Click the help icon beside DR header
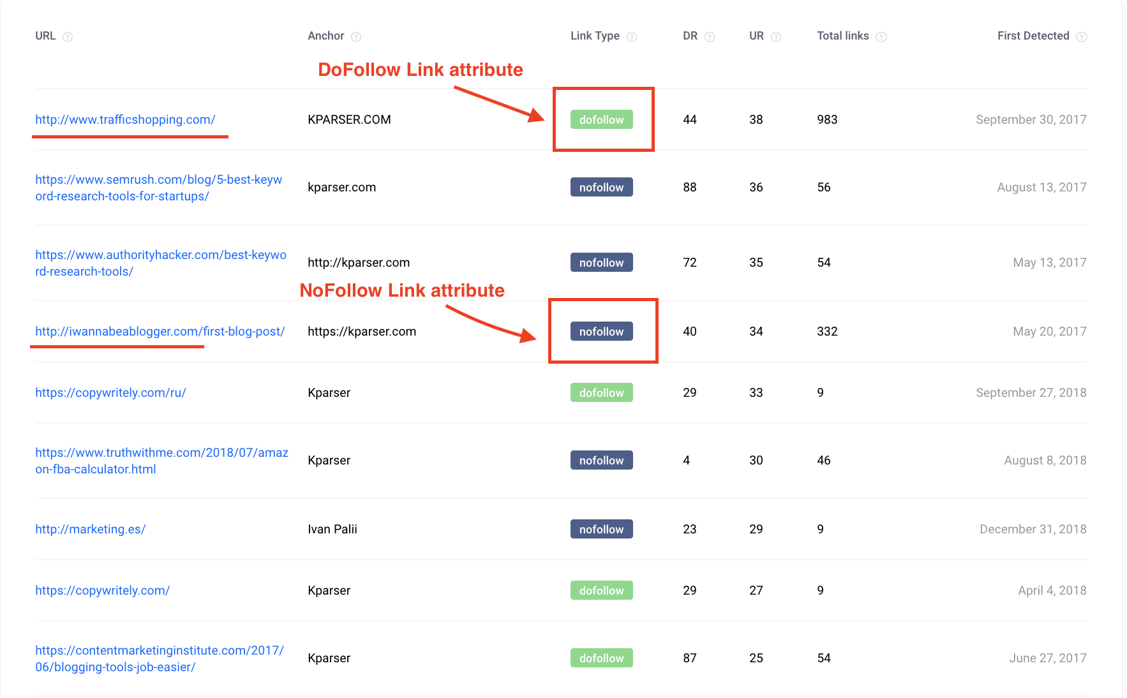Image resolution: width=1127 pixels, height=698 pixels. click(x=710, y=37)
